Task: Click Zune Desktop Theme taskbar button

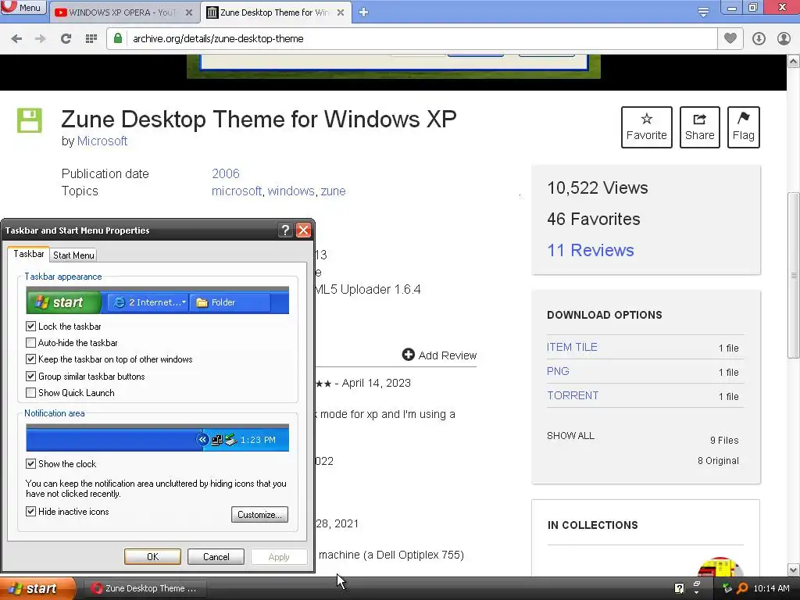Action: tap(145, 588)
